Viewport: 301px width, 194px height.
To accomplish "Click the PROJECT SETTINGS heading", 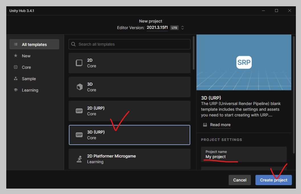I will pos(222,140).
